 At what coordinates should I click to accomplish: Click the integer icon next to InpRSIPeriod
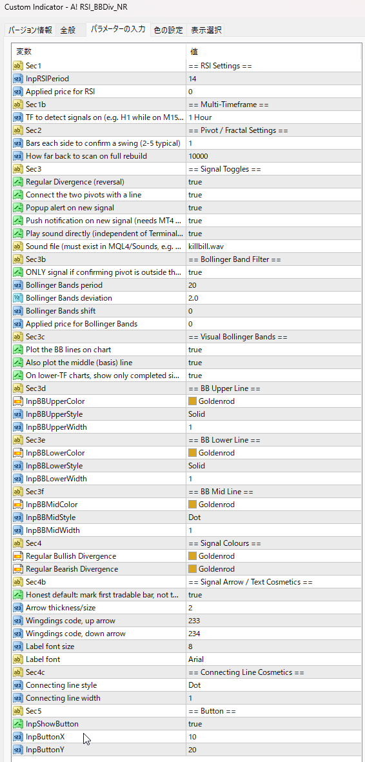point(18,78)
